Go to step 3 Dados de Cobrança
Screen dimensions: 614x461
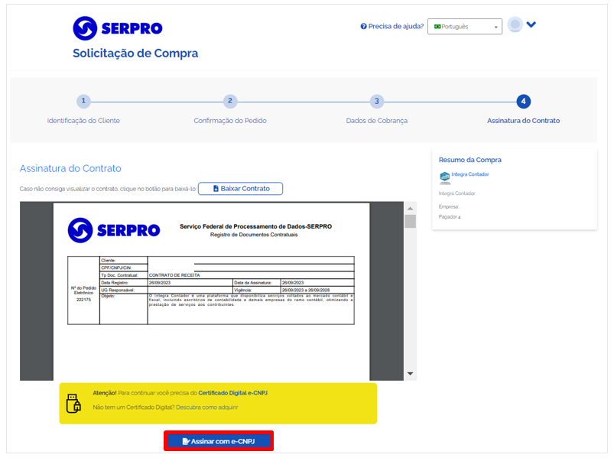click(377, 101)
